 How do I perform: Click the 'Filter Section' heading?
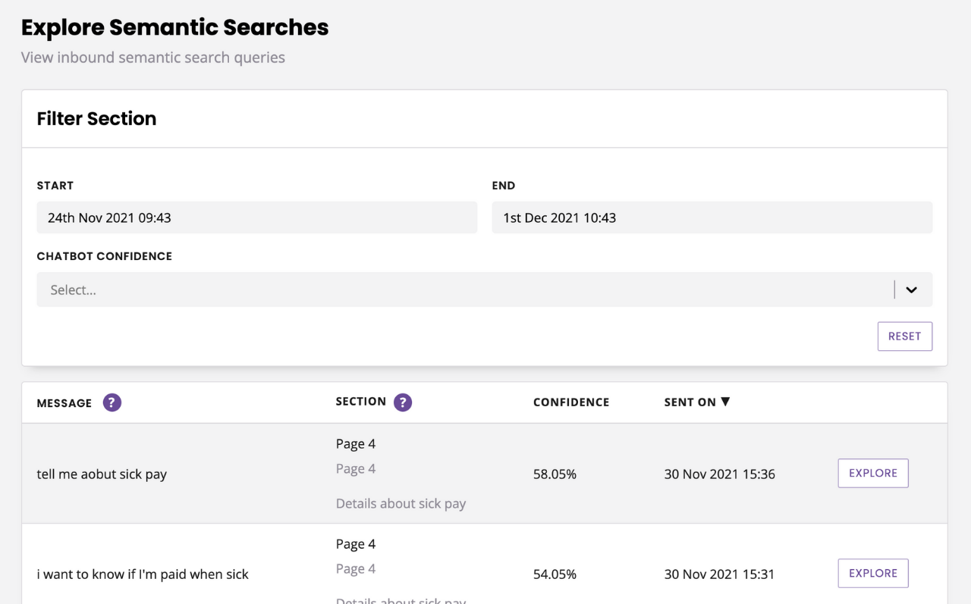[96, 118]
